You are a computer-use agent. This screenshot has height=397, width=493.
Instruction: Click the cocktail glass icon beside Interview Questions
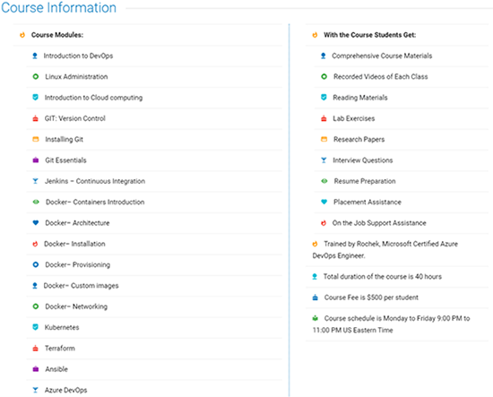324,160
